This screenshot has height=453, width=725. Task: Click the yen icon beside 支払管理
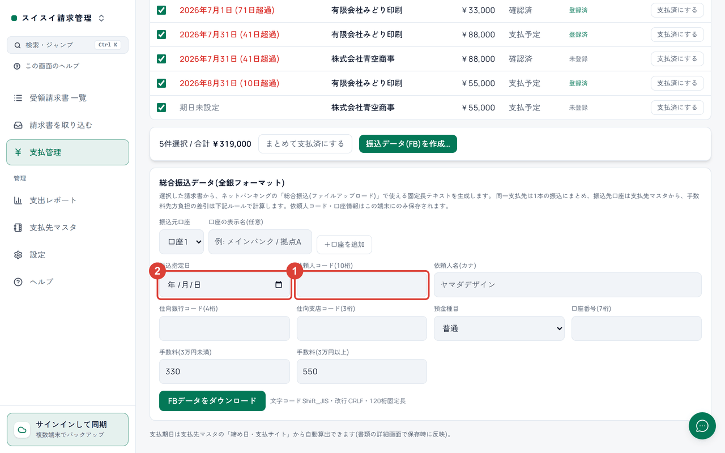click(18, 152)
